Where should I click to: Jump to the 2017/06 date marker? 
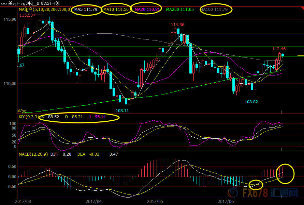pos(226,202)
